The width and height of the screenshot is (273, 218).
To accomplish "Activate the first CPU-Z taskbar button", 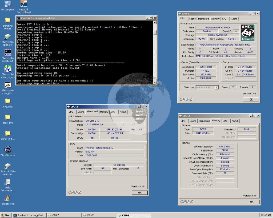I will [x=64, y=215].
